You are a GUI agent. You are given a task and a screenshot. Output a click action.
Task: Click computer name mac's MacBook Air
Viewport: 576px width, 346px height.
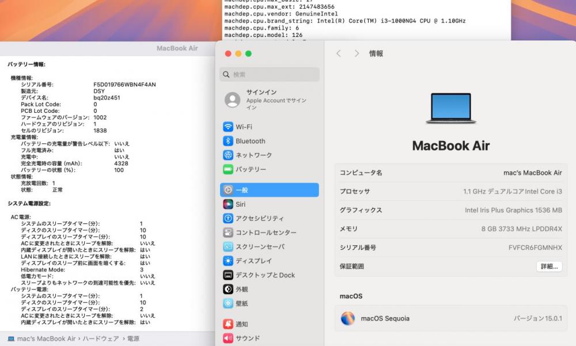pyautogui.click(x=533, y=173)
